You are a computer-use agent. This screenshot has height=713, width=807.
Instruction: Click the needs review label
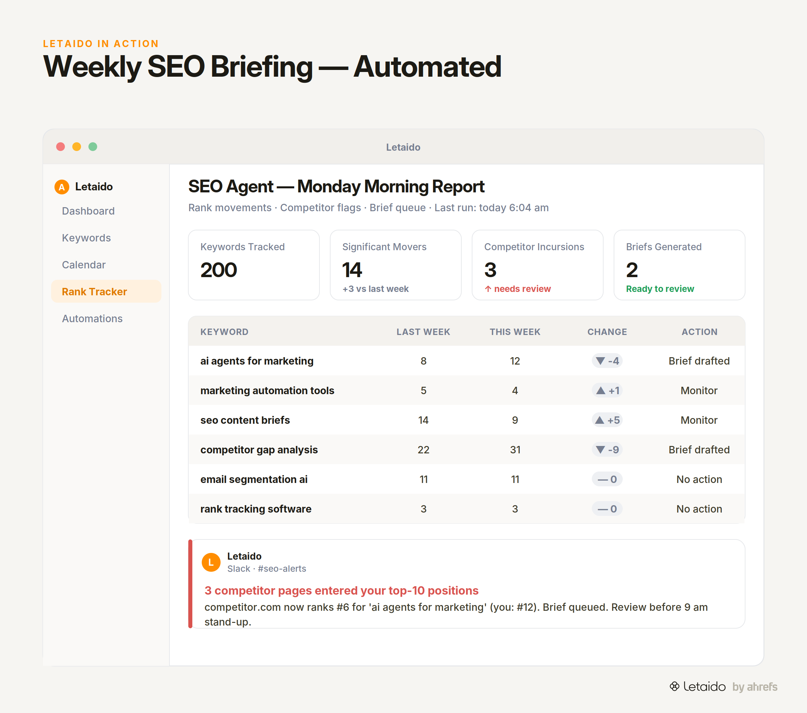click(522, 289)
